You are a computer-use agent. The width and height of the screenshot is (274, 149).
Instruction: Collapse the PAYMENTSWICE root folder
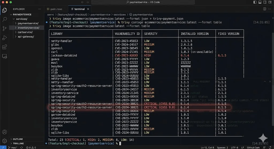coord(26,14)
